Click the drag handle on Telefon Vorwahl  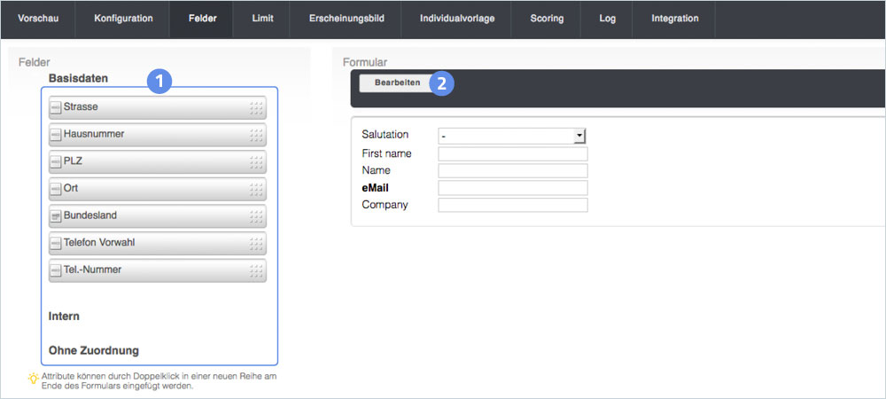click(256, 244)
